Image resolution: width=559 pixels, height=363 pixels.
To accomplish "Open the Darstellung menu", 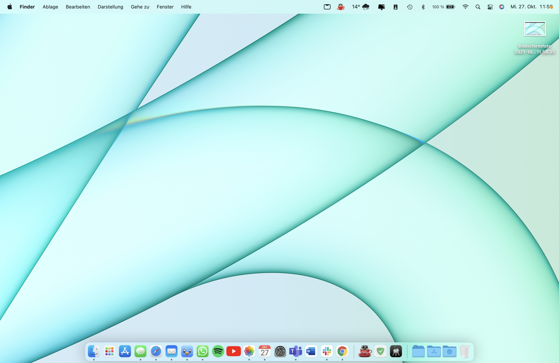I will (x=110, y=7).
